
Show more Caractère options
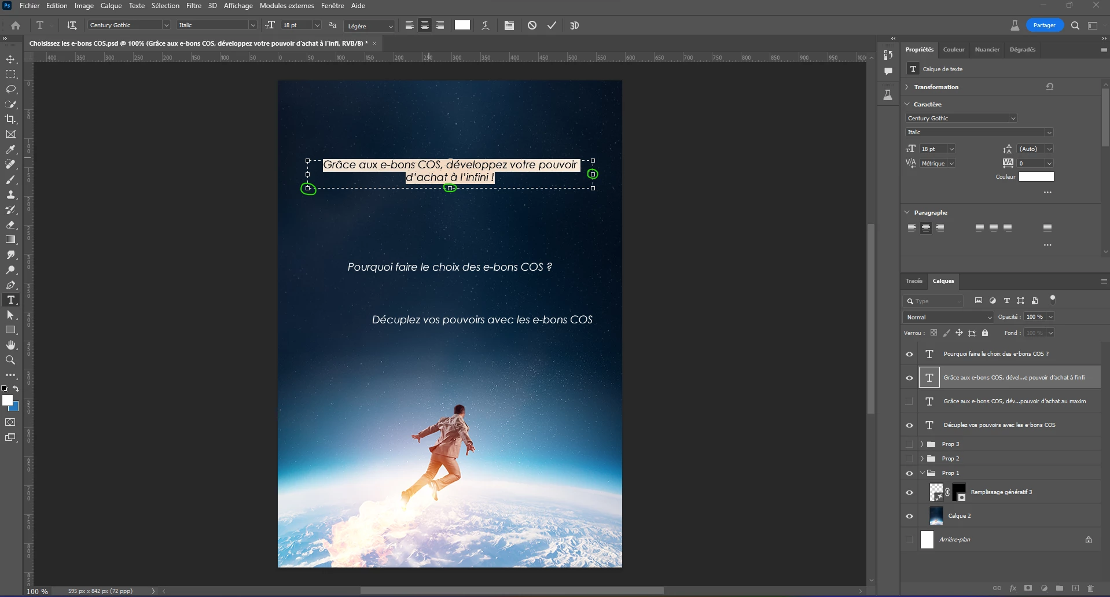(1047, 193)
